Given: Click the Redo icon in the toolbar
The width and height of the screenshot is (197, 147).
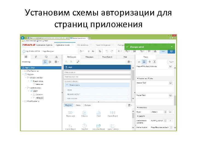Looking at the screenshot, I should coord(112,51).
